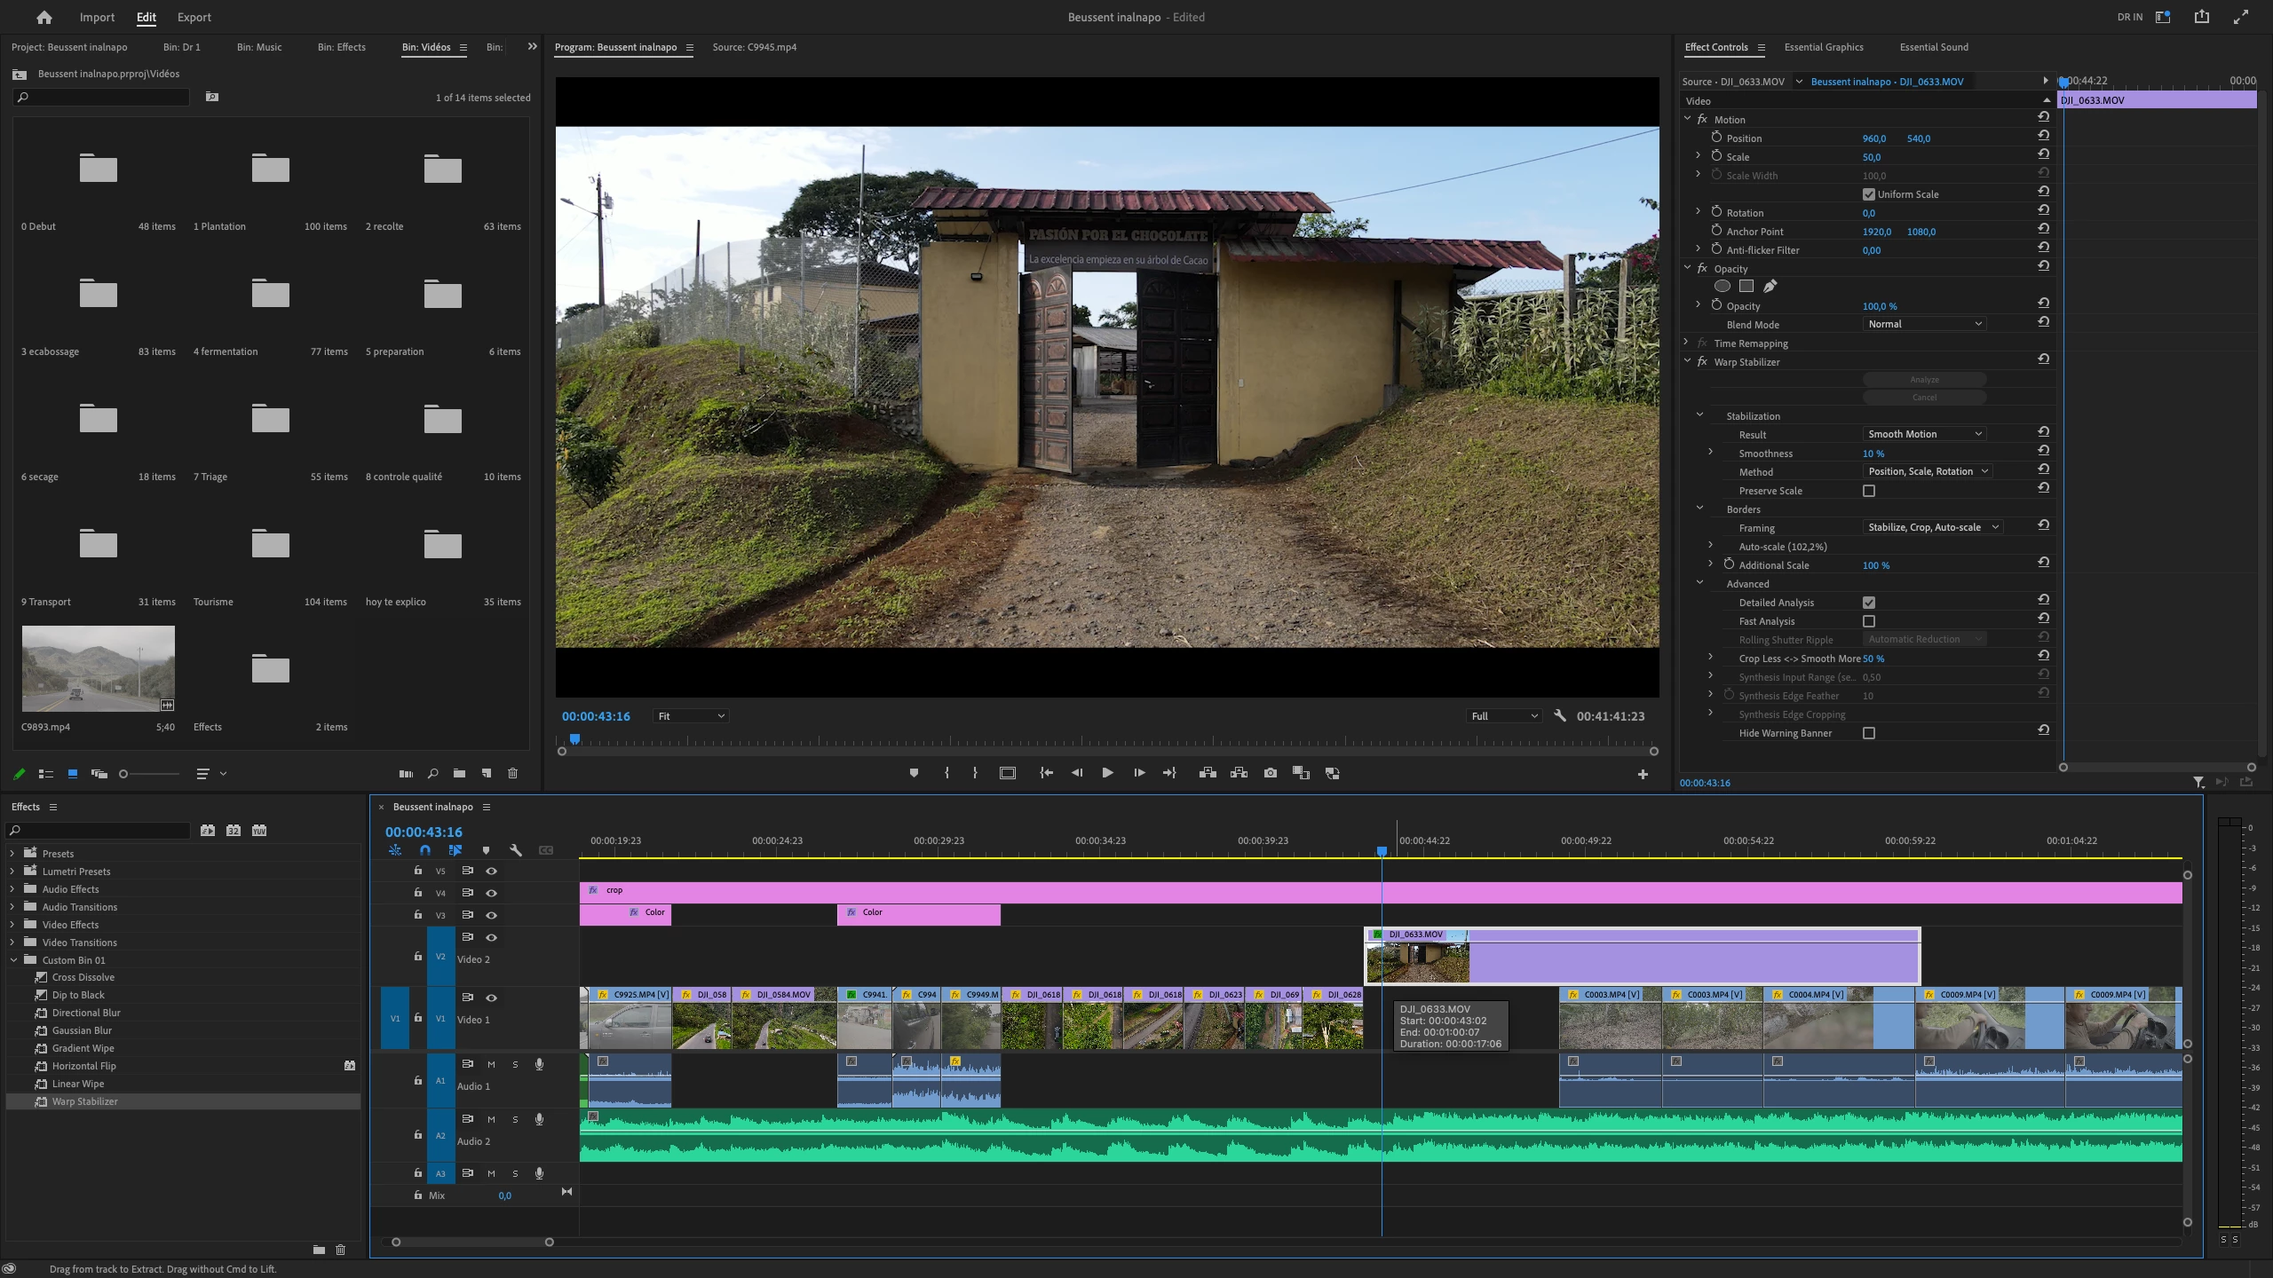Click the Home icon in top bar
This screenshot has height=1278, width=2273.
click(x=44, y=17)
